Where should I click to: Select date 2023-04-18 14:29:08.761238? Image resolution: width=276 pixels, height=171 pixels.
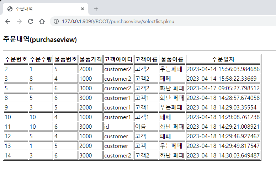(223, 117)
